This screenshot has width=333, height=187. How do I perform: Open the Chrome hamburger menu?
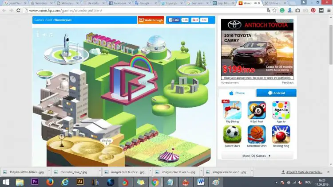click(329, 10)
